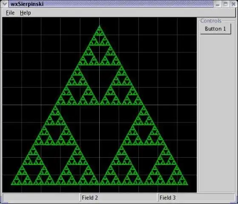Open the window menu arrow in title bar

coord(4,4)
